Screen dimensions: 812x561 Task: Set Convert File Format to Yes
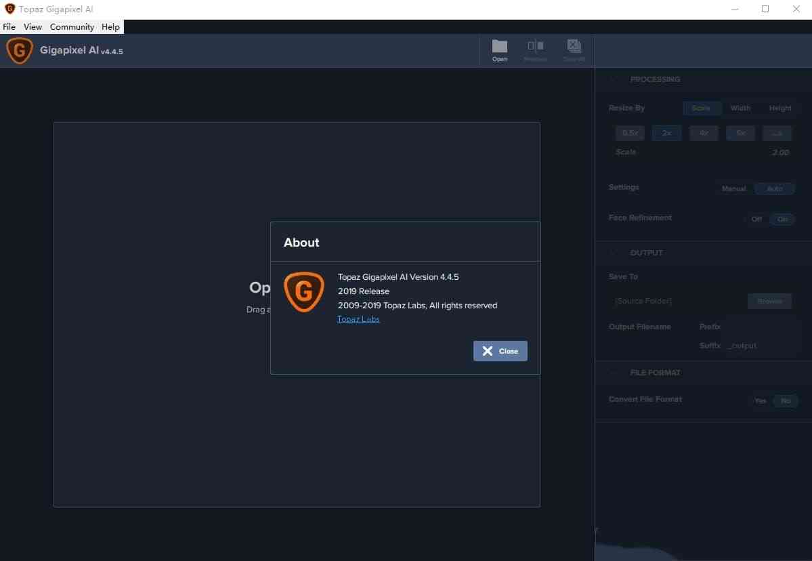point(761,401)
